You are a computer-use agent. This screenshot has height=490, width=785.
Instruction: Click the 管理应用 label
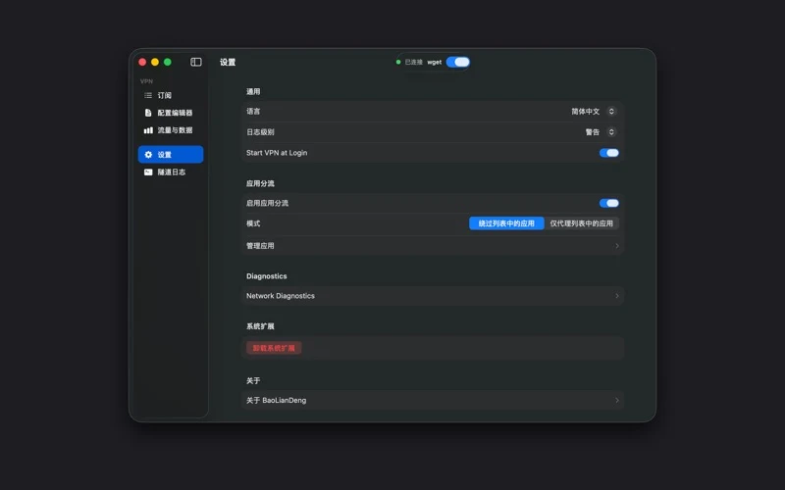tap(260, 246)
